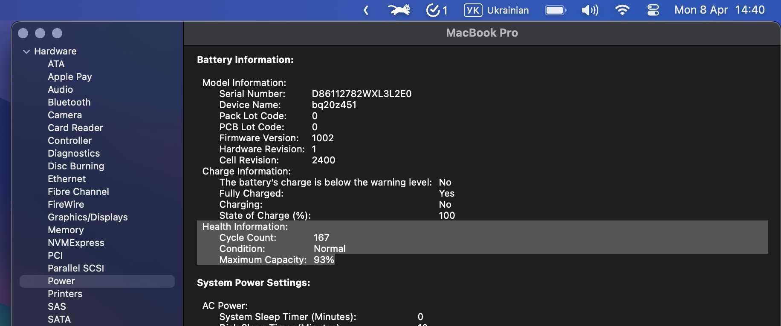Select SAS in the sidebar
This screenshot has height=326, width=781.
click(57, 306)
